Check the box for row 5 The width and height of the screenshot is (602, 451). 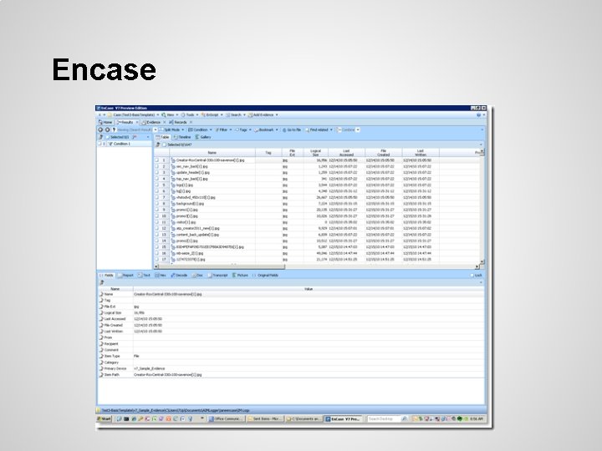(x=156, y=185)
